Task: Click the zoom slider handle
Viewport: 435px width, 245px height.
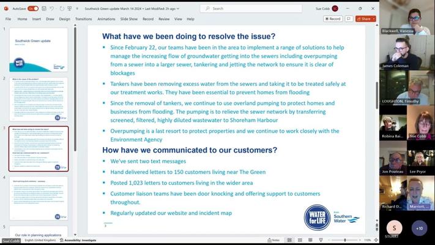Action: tap(344, 240)
